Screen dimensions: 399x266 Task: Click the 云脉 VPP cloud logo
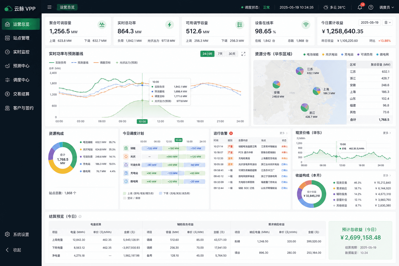pos(8,9)
